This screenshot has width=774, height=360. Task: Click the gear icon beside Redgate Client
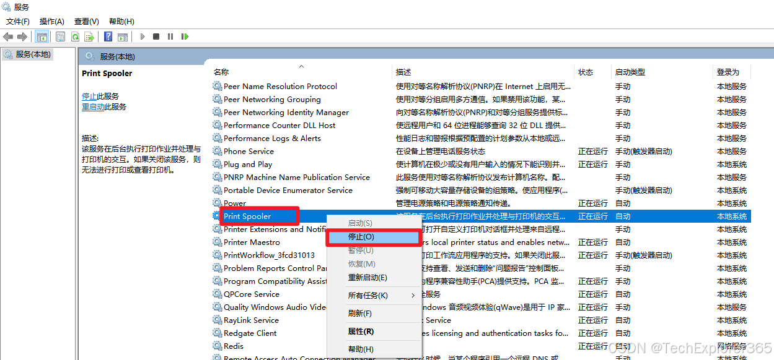[x=217, y=333]
